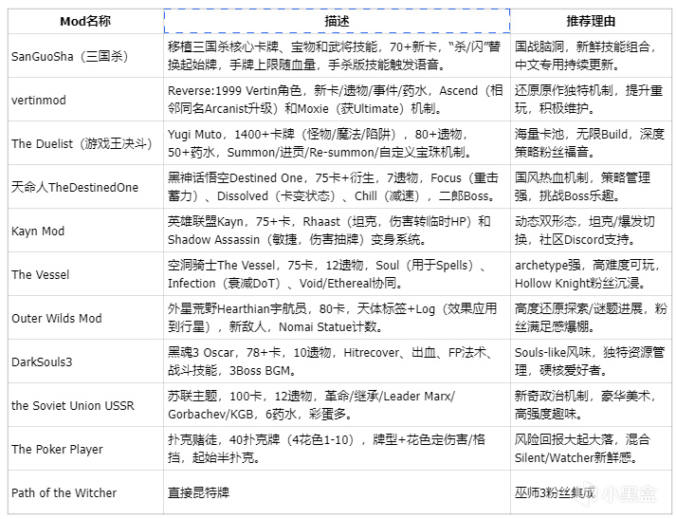Select the 'DarkSouls3' name cell
The image size is (676, 519).
click(x=85, y=361)
